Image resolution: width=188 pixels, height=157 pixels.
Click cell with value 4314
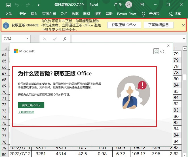pyautogui.click(x=62, y=154)
